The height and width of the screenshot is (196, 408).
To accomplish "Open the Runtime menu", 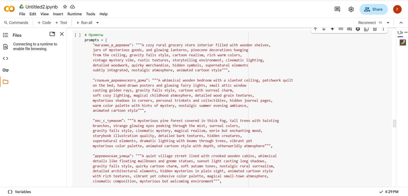I will (75, 14).
